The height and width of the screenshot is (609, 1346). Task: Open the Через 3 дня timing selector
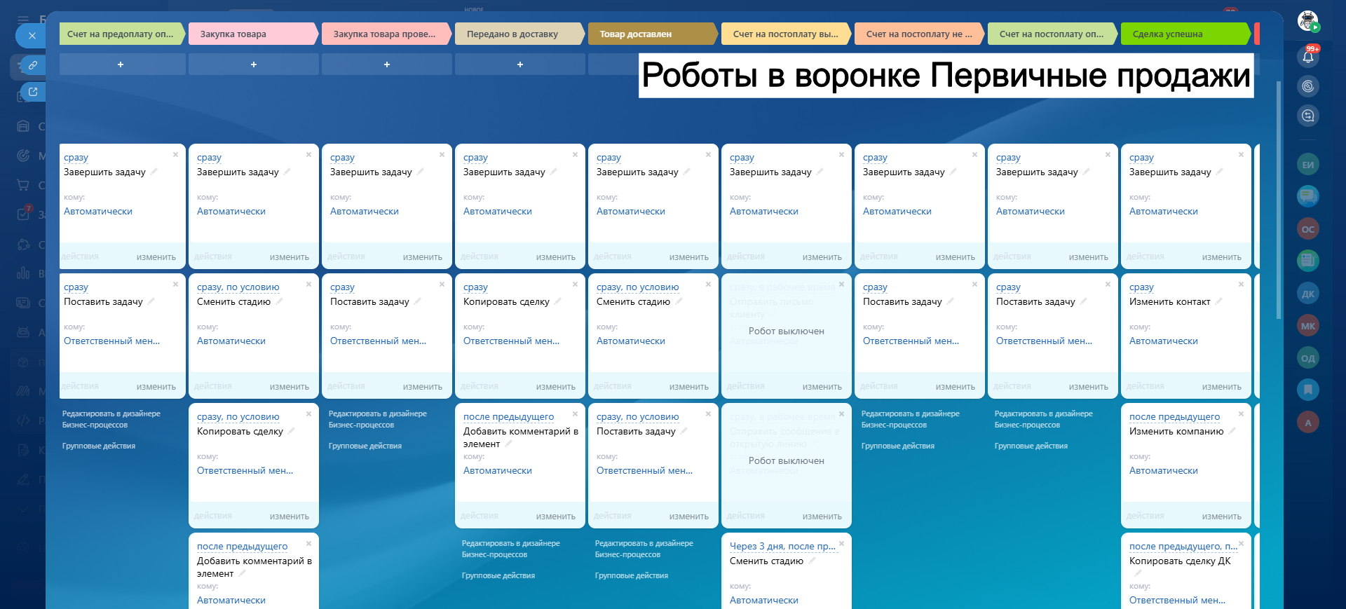click(782, 547)
